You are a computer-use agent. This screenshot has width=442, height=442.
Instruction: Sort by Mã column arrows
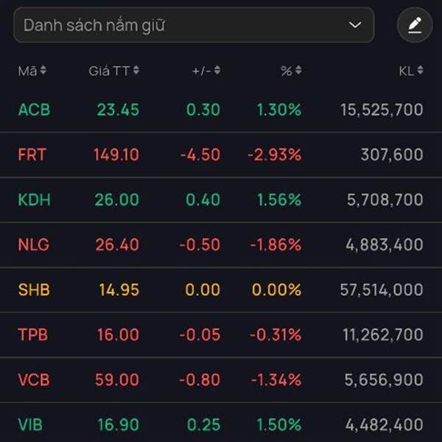coord(43,70)
